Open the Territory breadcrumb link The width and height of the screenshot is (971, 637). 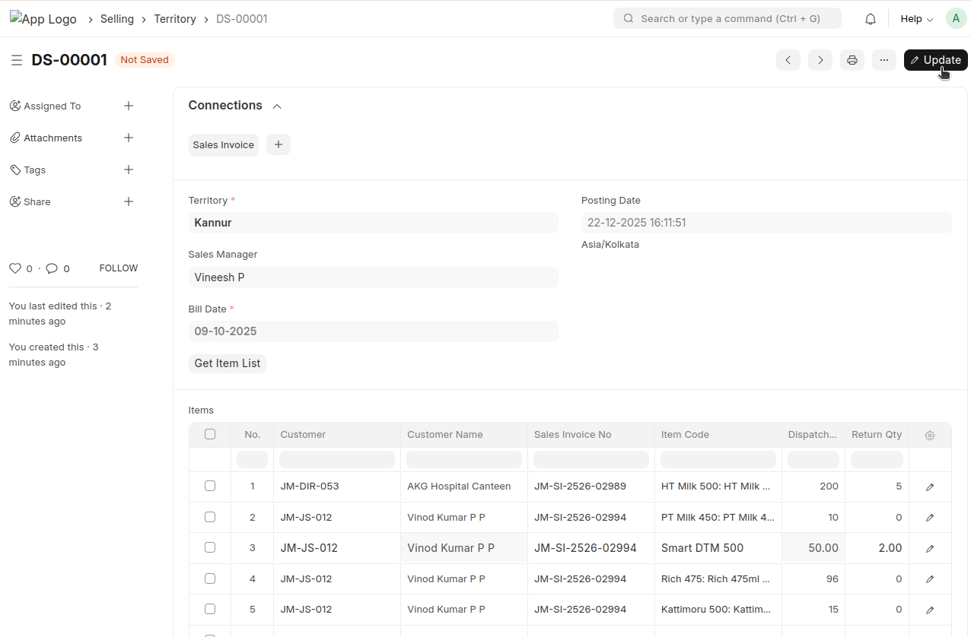[x=175, y=19]
